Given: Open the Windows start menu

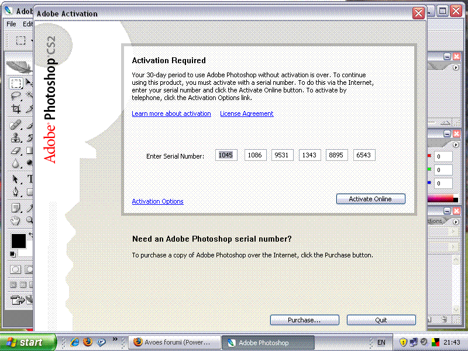Looking at the screenshot, I should [x=27, y=342].
